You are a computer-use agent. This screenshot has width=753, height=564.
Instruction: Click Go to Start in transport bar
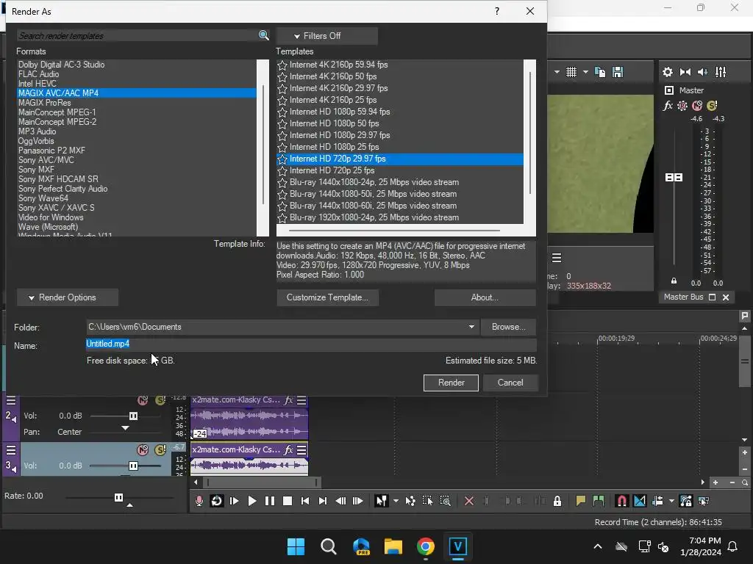click(x=305, y=501)
